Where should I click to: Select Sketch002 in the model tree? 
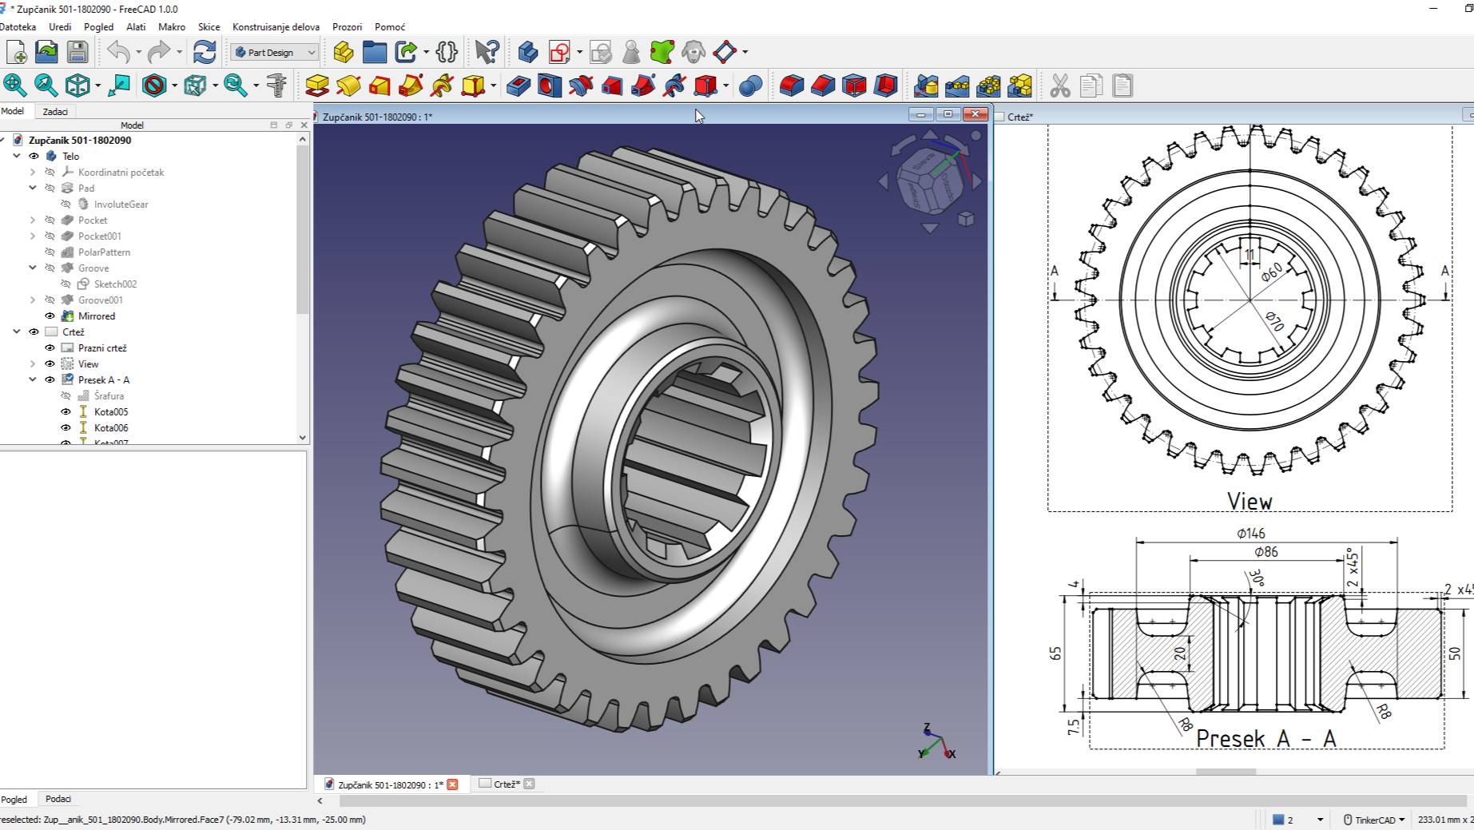pyautogui.click(x=115, y=284)
